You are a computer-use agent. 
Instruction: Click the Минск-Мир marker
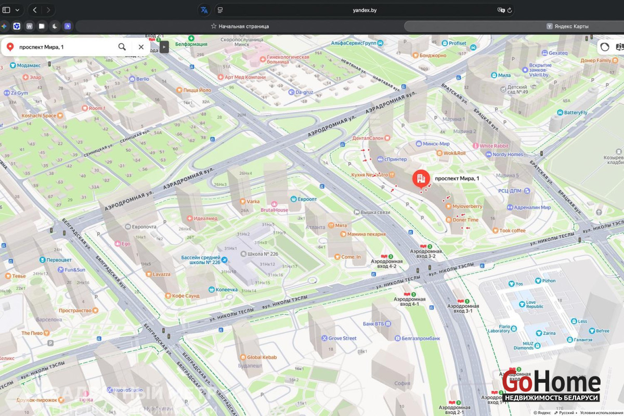point(419,144)
